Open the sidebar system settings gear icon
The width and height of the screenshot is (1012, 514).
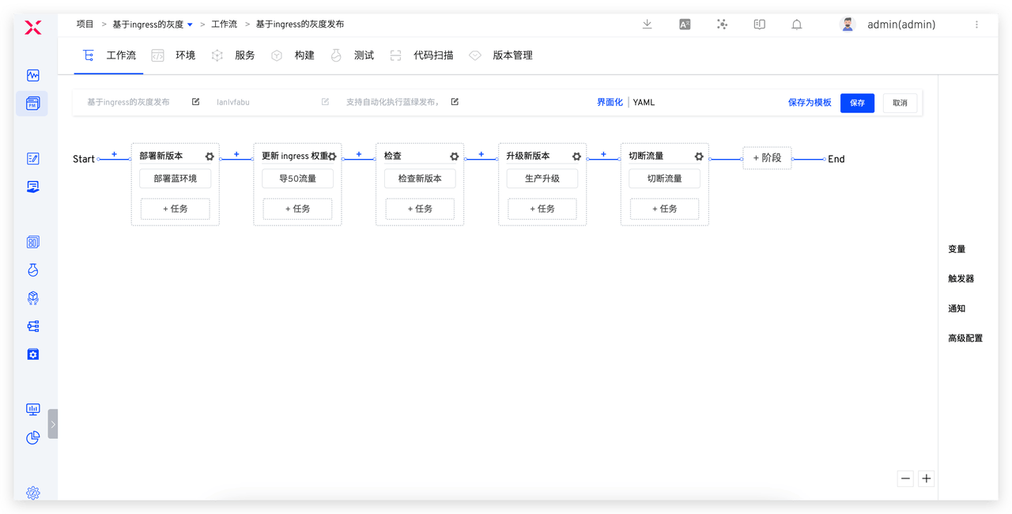32,493
